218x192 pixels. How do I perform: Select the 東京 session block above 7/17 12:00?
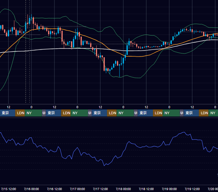(99, 113)
